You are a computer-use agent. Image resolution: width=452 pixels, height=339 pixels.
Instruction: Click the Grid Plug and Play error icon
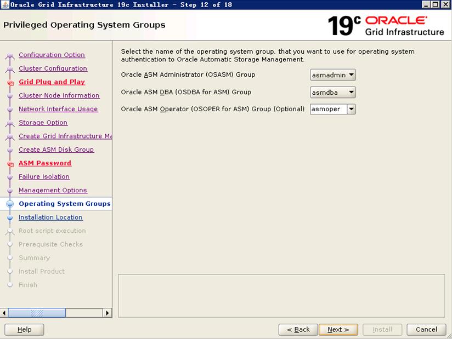pyautogui.click(x=10, y=83)
